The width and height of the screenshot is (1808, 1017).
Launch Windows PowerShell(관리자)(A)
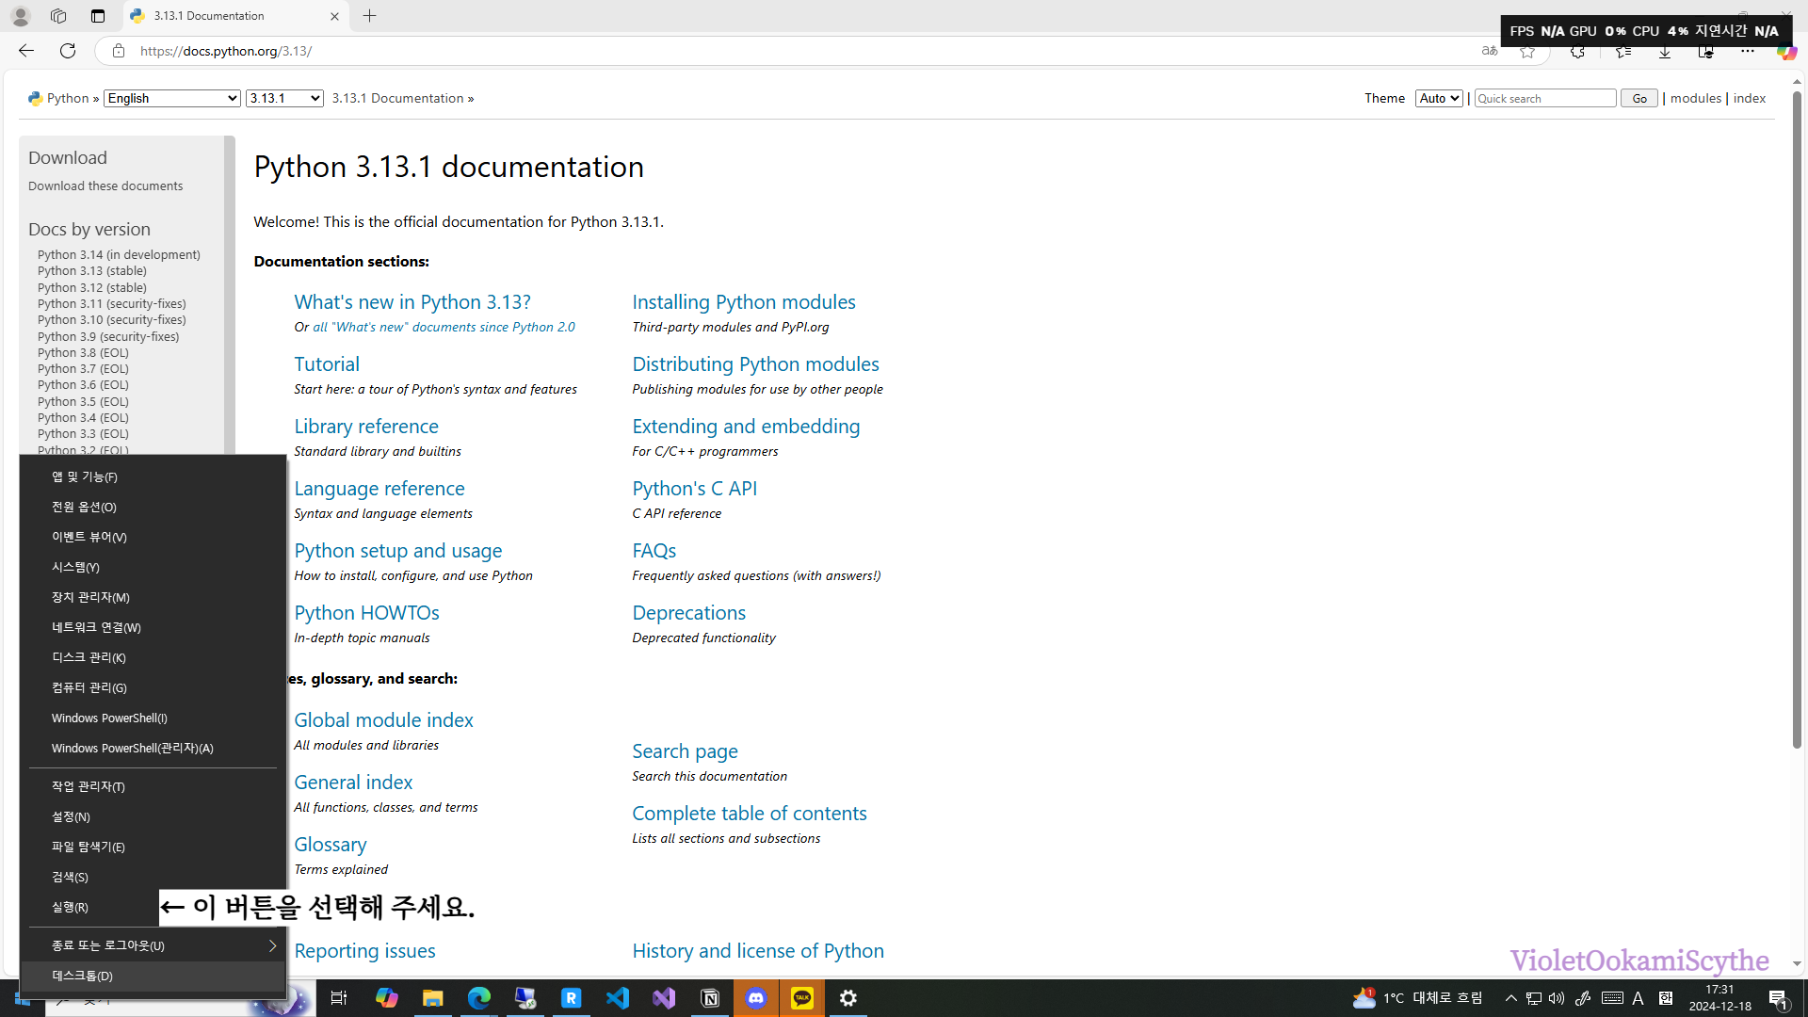pyautogui.click(x=153, y=748)
